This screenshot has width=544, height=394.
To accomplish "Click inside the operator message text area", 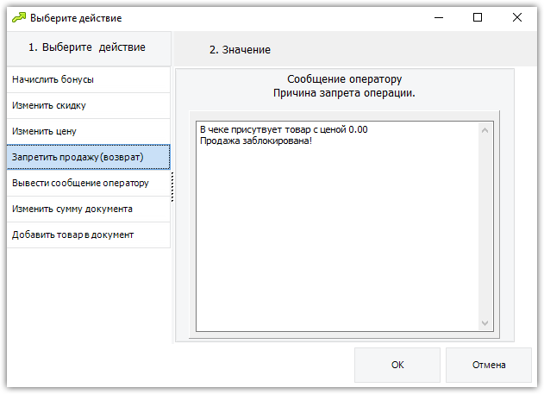I will (337, 226).
